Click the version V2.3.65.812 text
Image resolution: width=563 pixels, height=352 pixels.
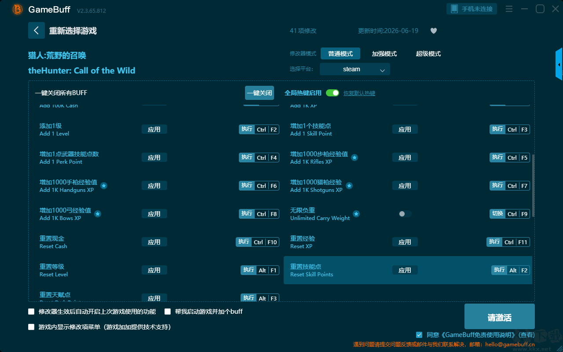[91, 11]
